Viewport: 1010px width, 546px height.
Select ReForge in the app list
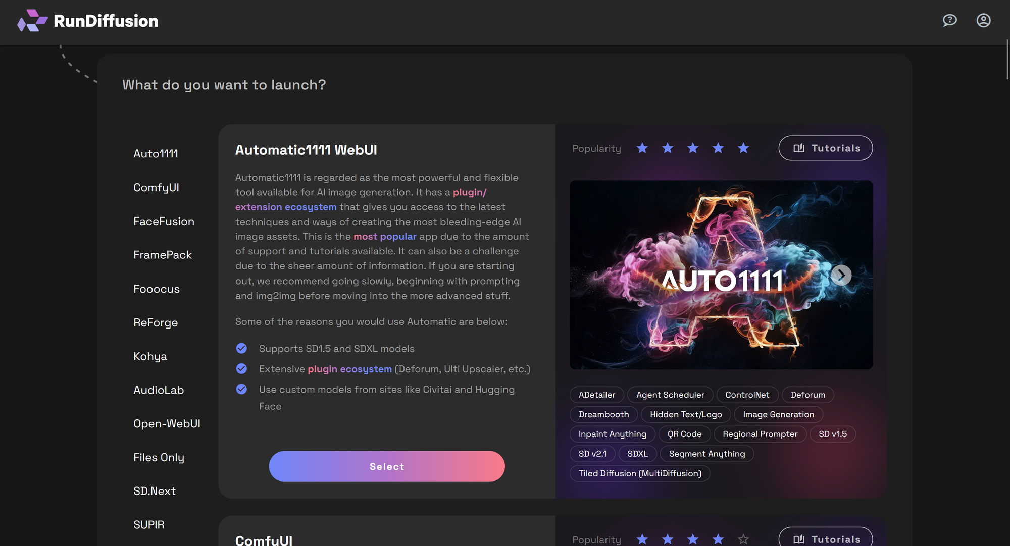click(156, 322)
